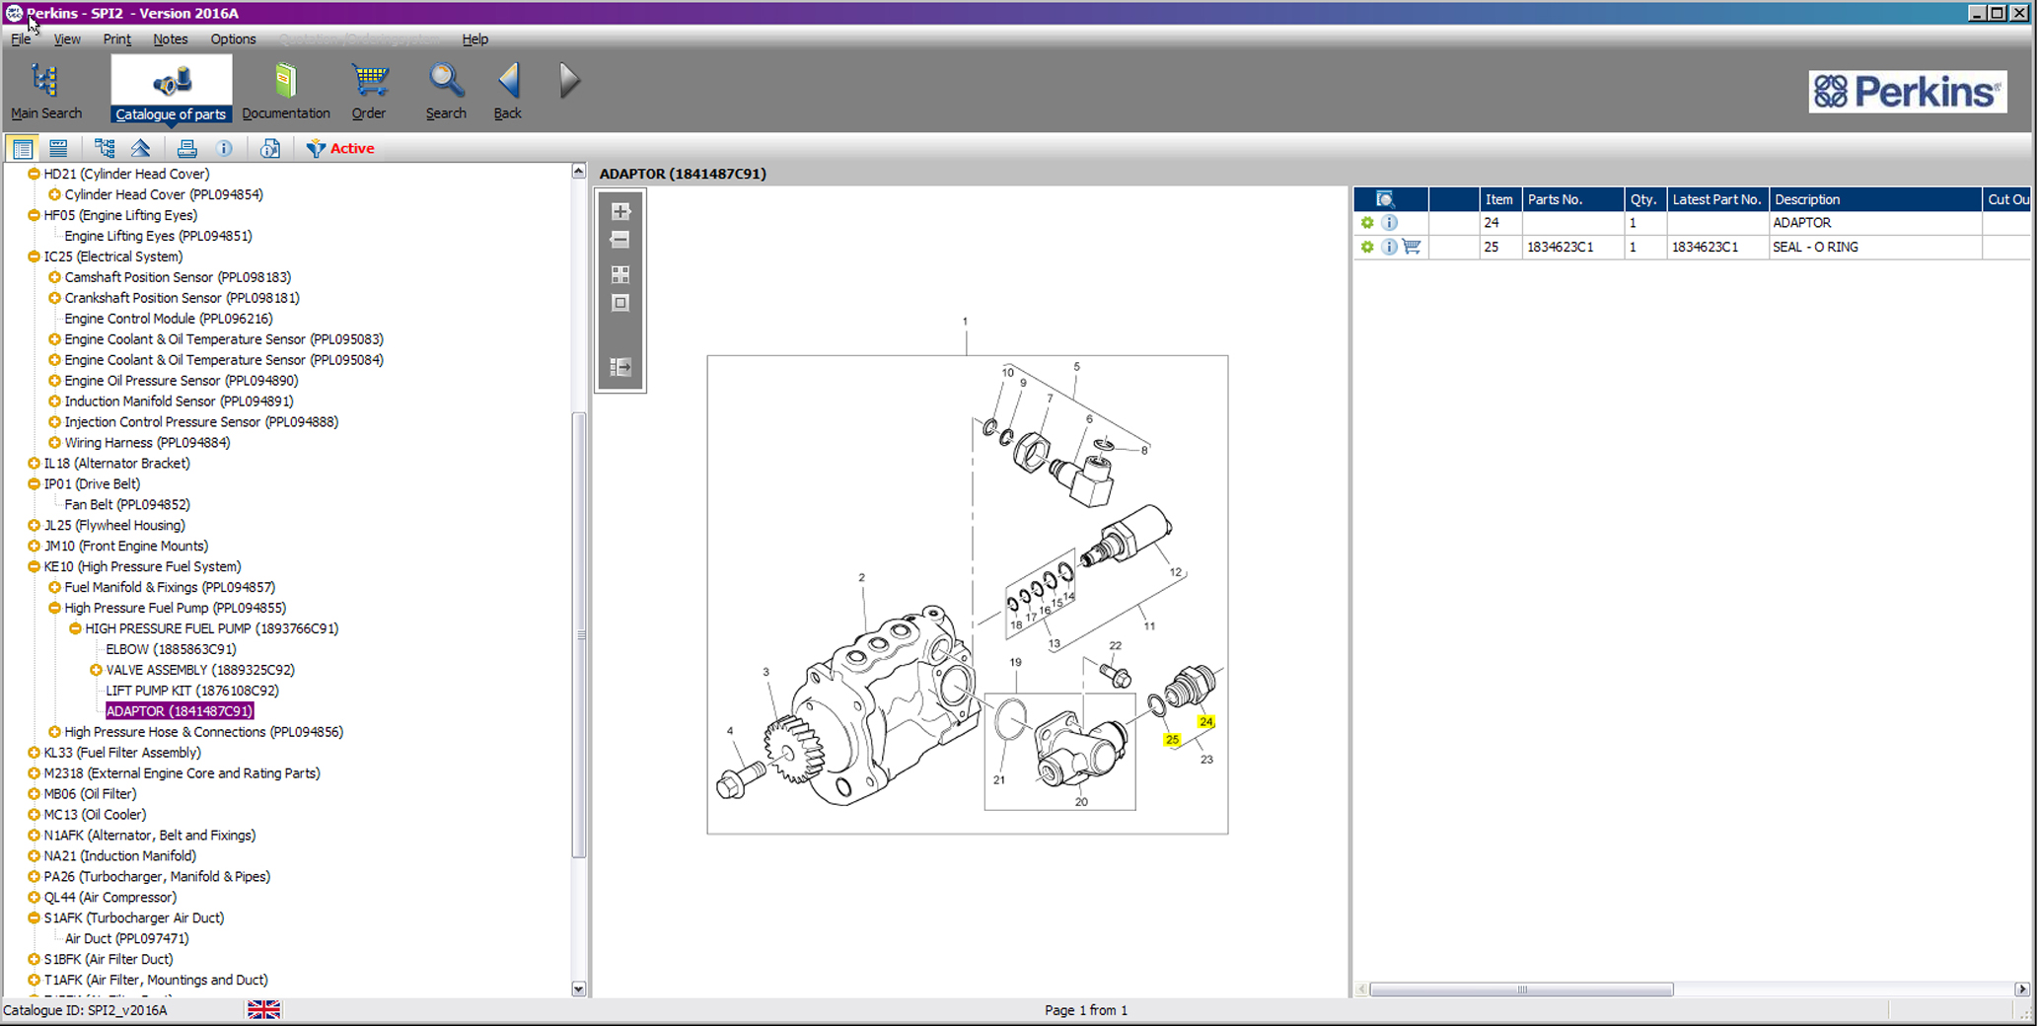Click the printer icon in the toolbar
This screenshot has height=1026, width=2039.
tap(186, 149)
